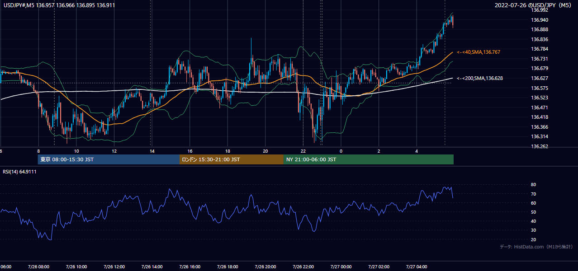Click hour label 16 below the candlestick chart
Viewport: 578px width, 271px height.
pos(190,151)
